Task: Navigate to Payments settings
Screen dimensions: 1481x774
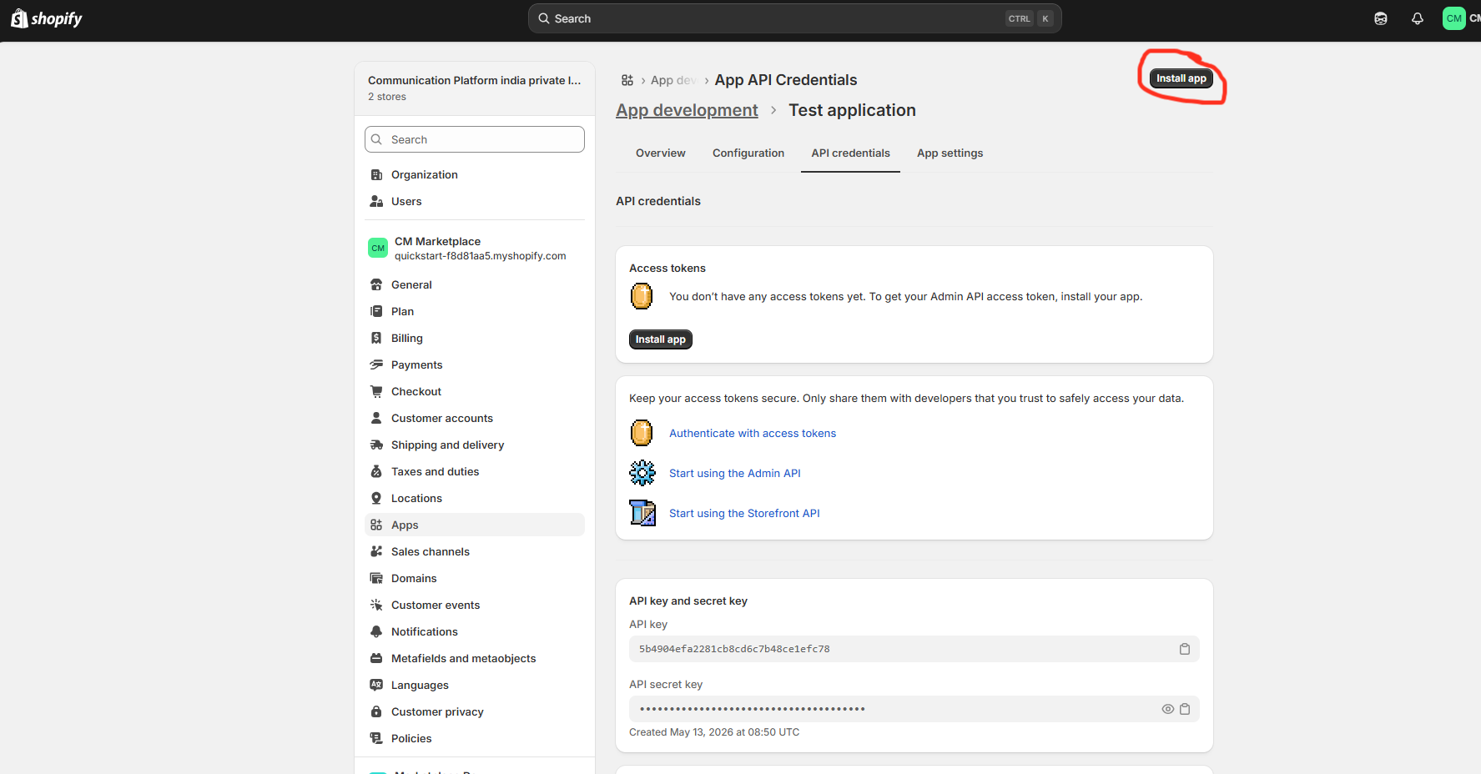Action: tap(475, 364)
